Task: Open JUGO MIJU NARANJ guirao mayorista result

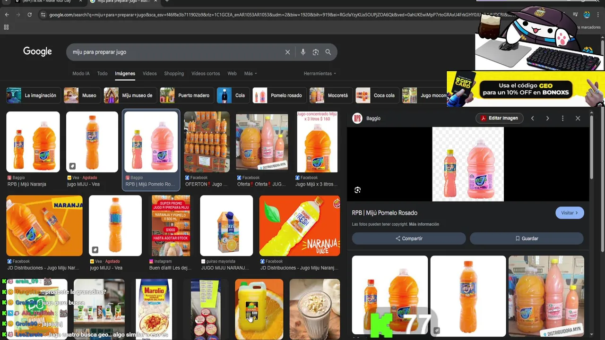Action: (226, 226)
